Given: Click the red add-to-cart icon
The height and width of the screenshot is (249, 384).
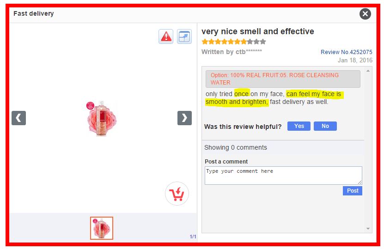Looking at the screenshot, I should (177, 194).
